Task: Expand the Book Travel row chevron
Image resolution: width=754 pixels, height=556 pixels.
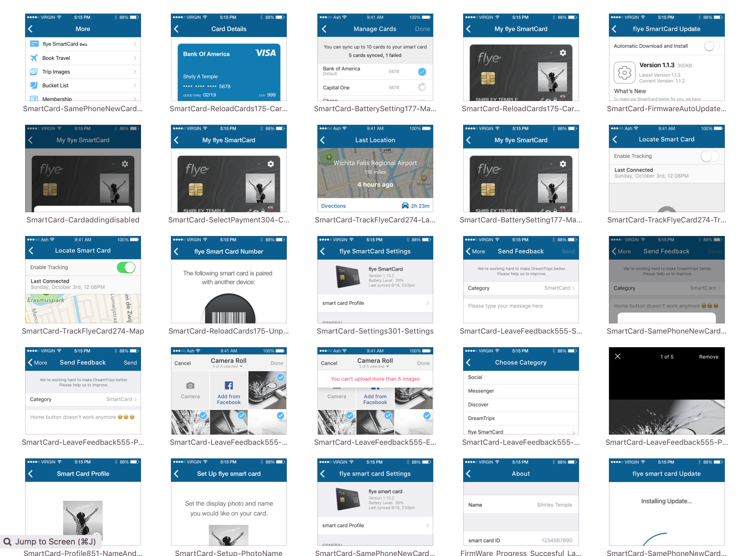Action: point(135,58)
